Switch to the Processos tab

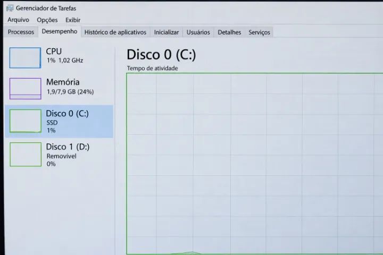click(x=21, y=32)
